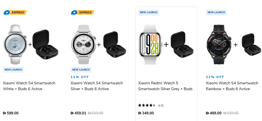Open the Xiaomi Watch S4 White + Buds title
The width and height of the screenshot is (262, 121).
coord(29,86)
